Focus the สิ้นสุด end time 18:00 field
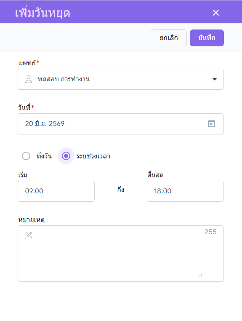 (185, 191)
